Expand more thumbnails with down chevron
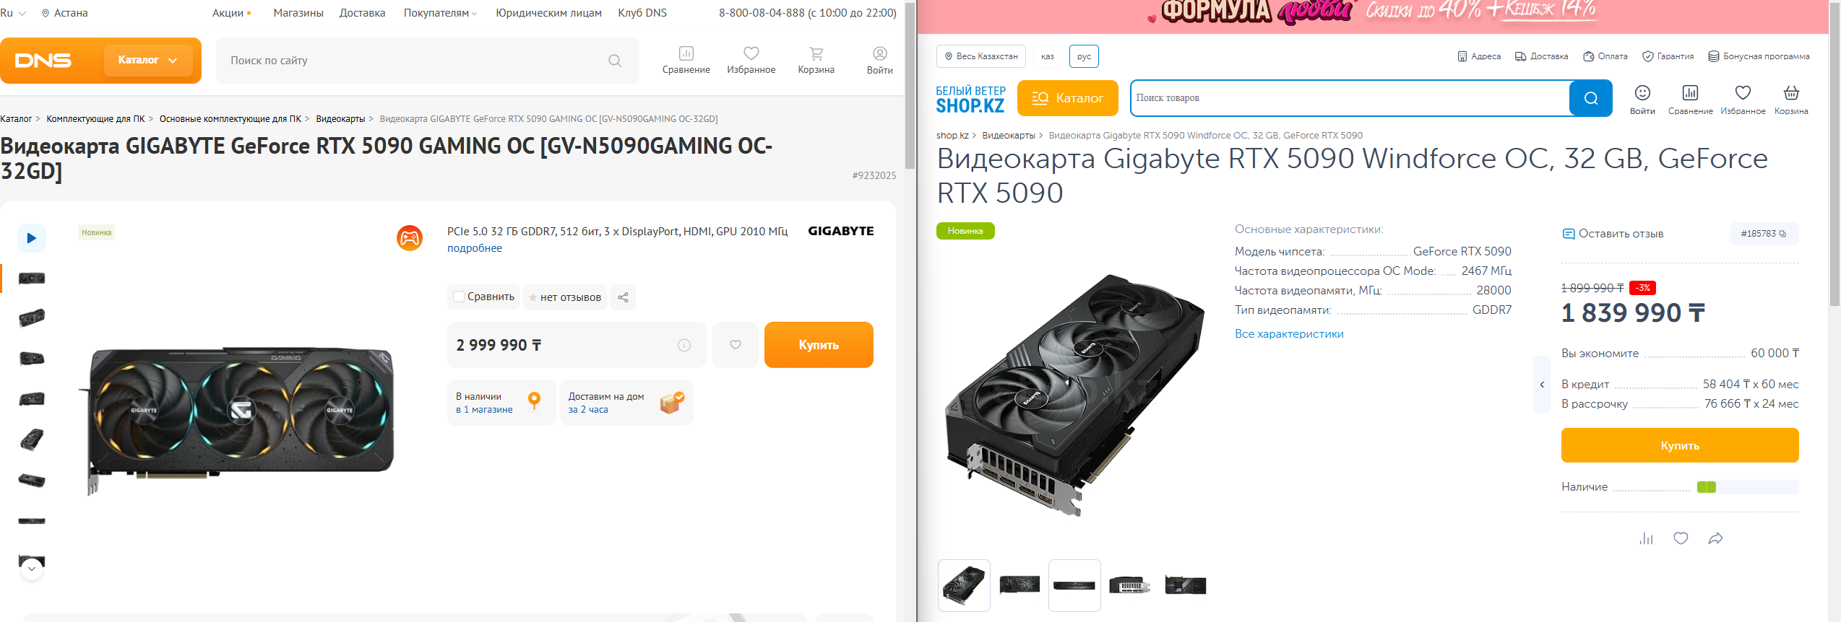 pos(31,569)
